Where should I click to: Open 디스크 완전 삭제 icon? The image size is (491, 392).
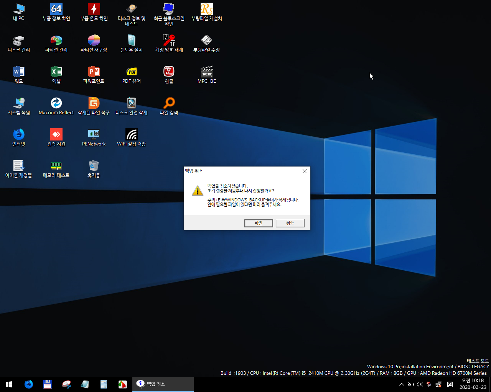pos(131,106)
